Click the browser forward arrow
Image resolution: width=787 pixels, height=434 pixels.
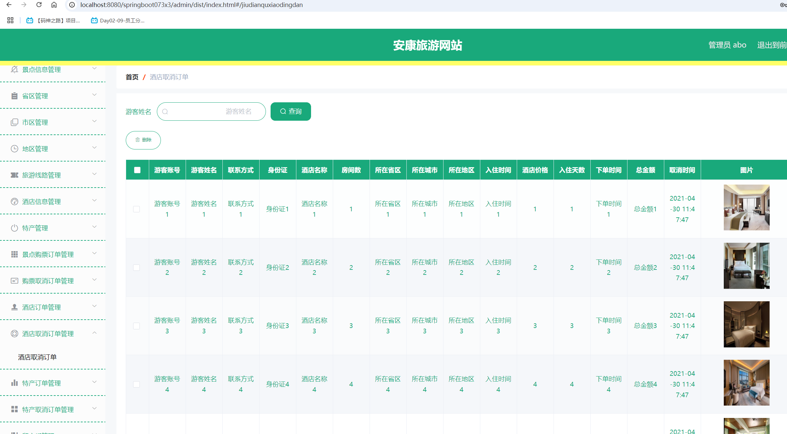coord(24,5)
